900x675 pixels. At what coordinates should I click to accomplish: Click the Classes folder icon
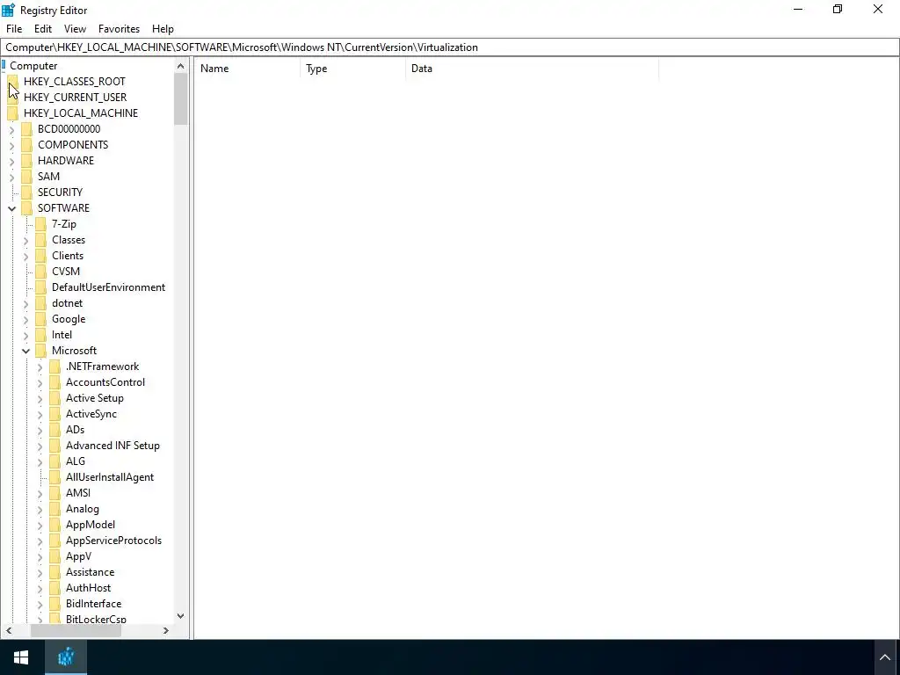40,240
